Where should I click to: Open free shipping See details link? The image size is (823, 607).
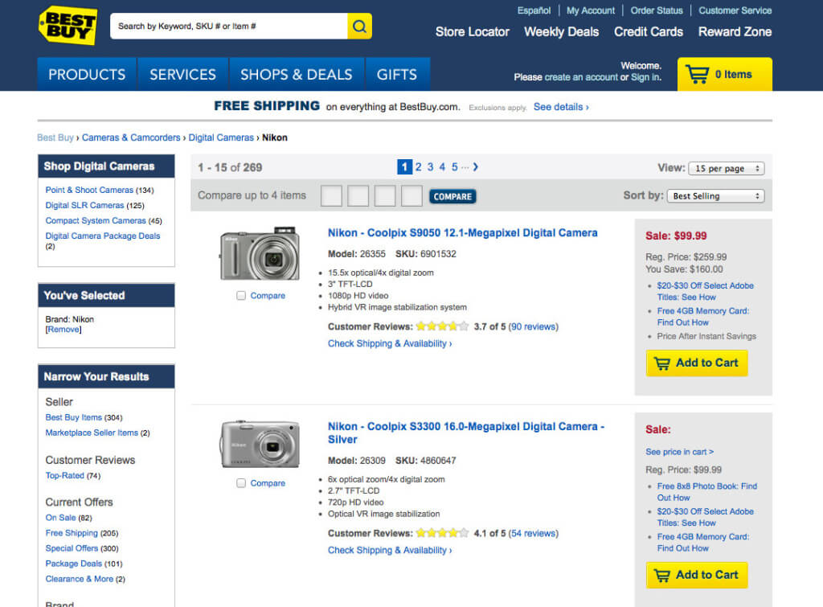click(561, 107)
